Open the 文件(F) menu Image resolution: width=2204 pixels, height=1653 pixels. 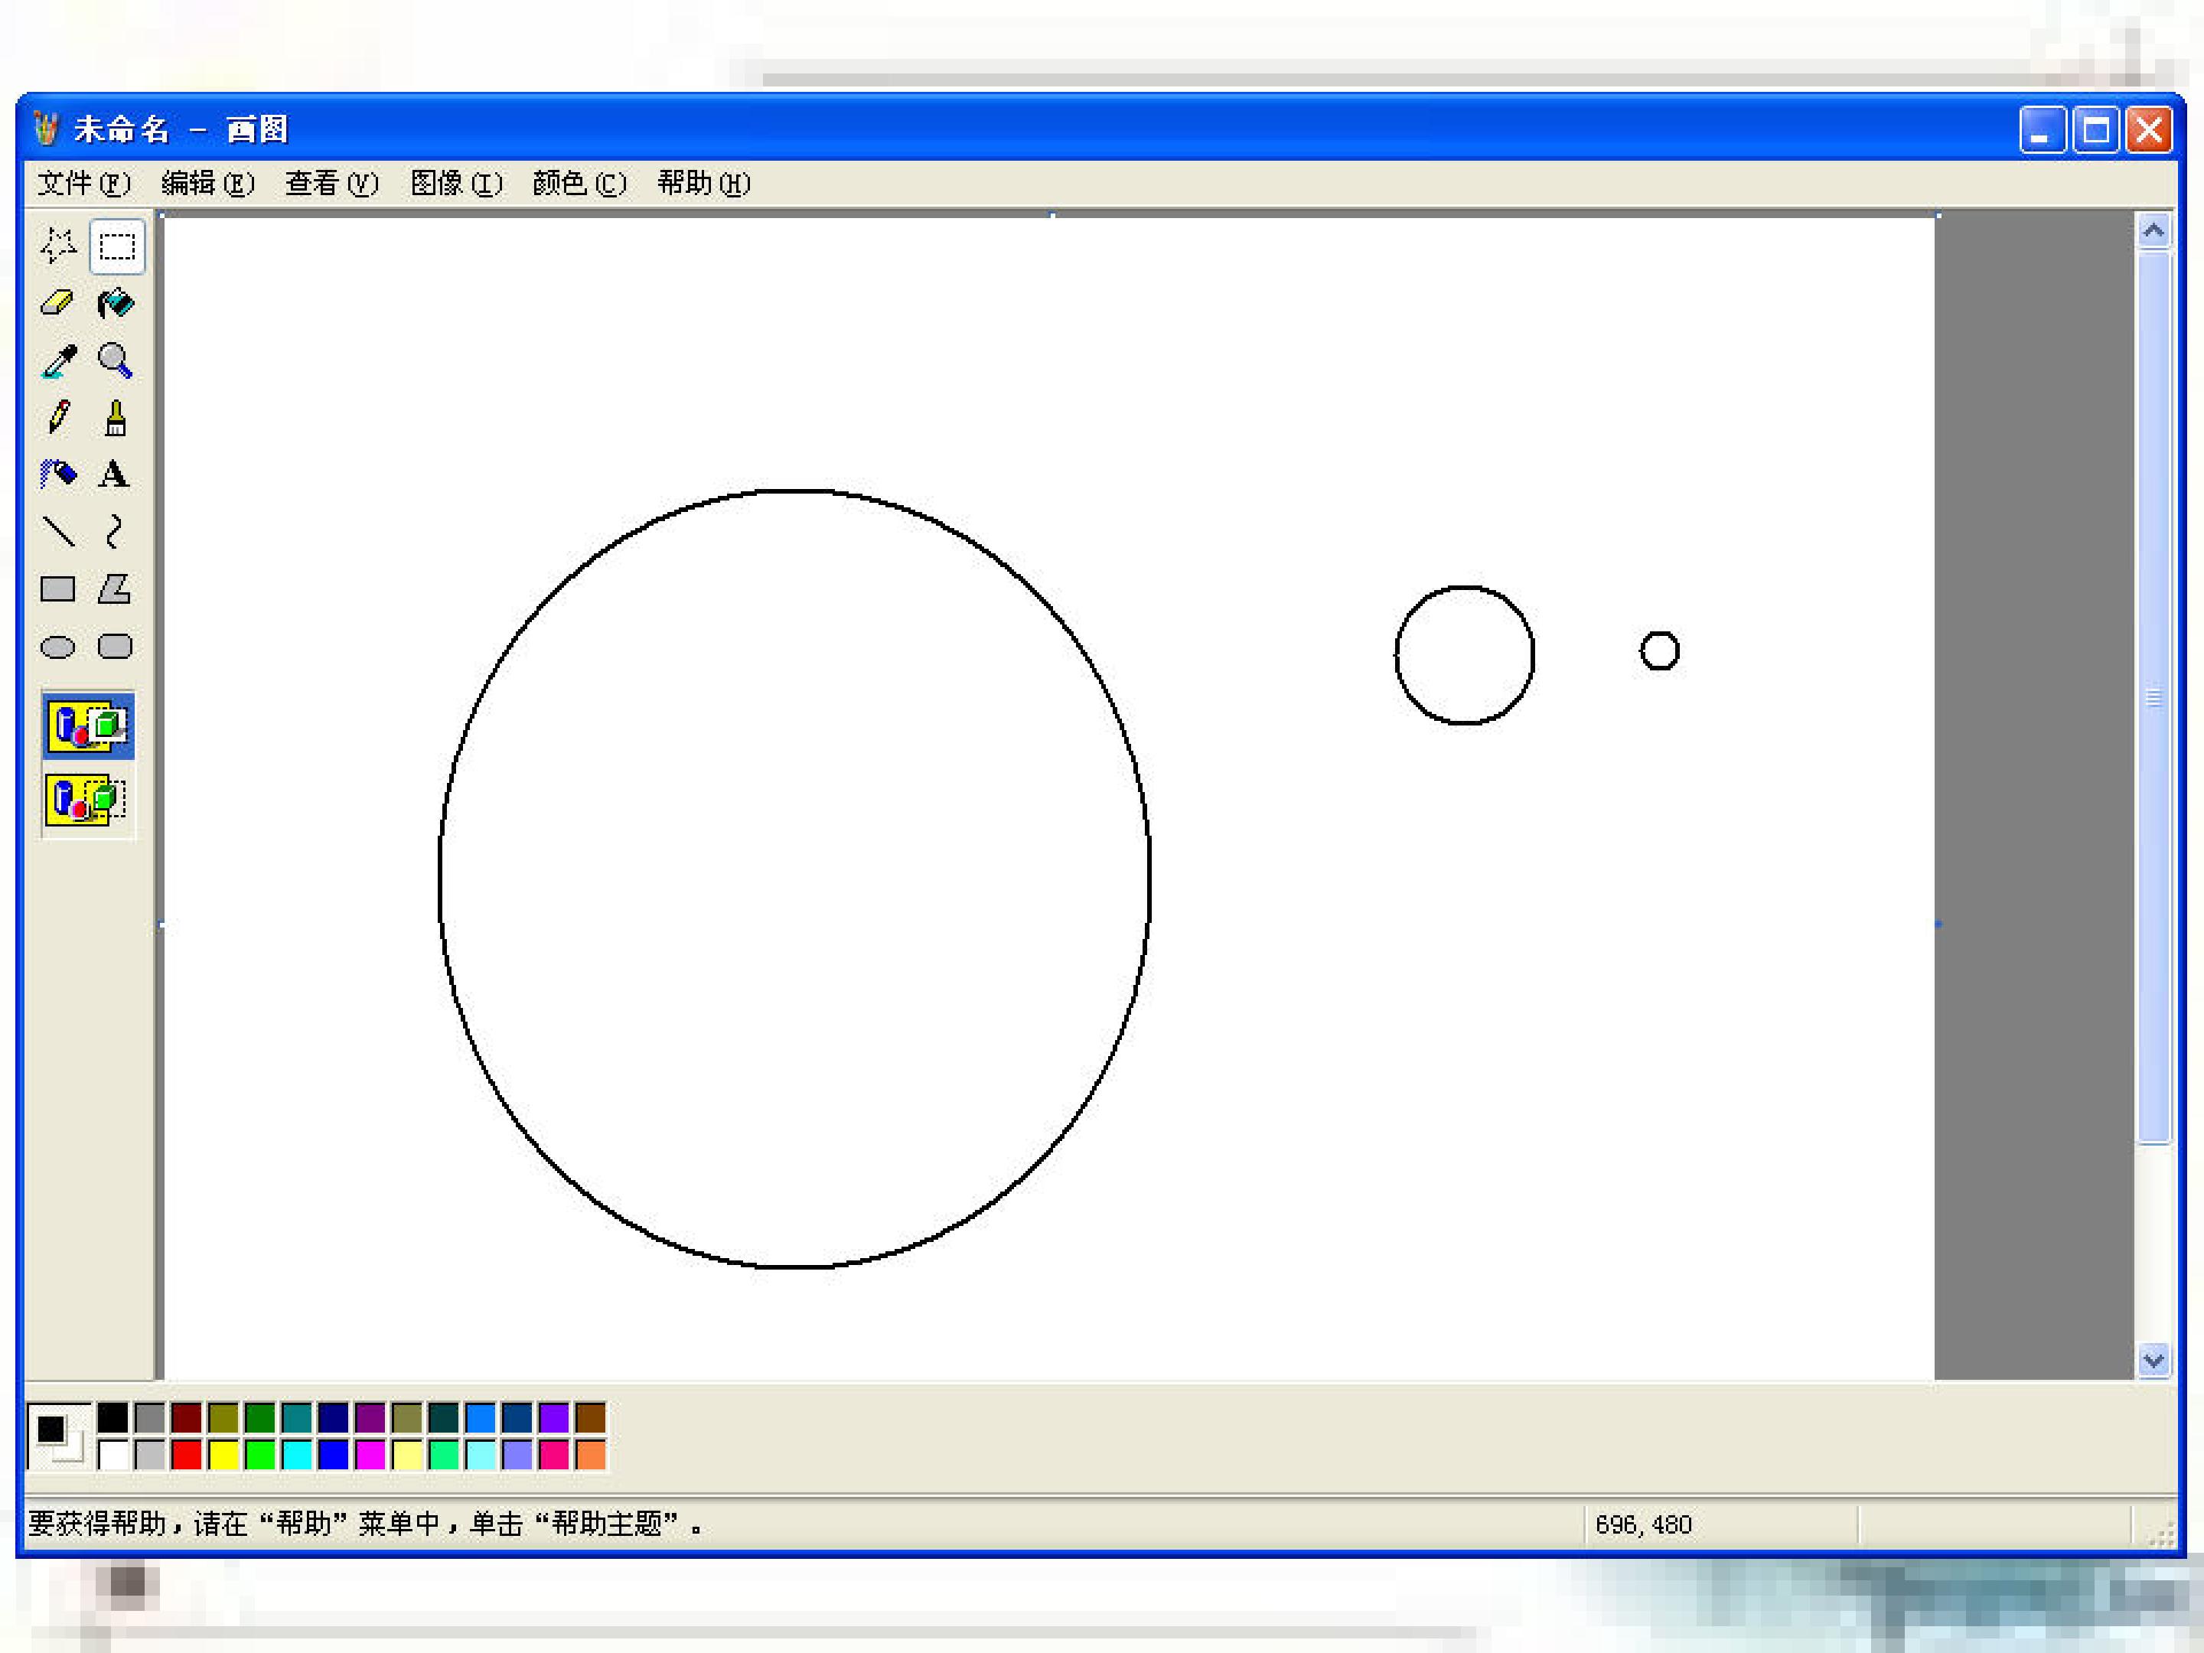point(83,184)
